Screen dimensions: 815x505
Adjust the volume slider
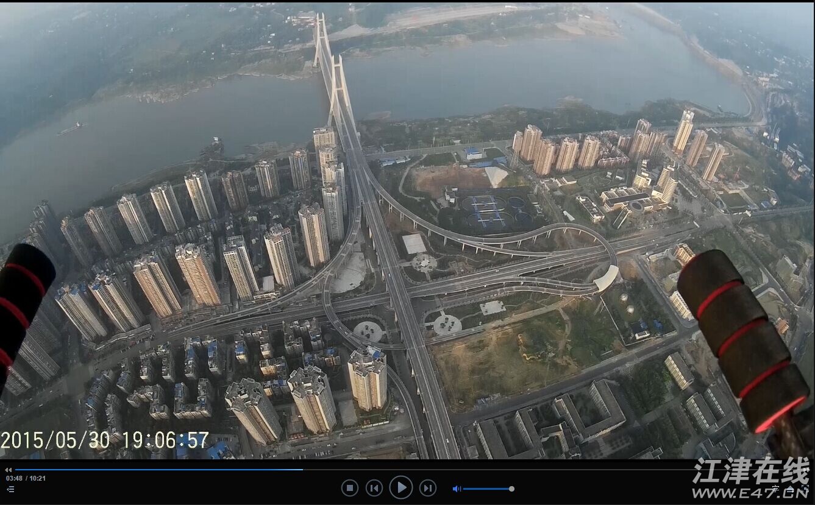488,489
